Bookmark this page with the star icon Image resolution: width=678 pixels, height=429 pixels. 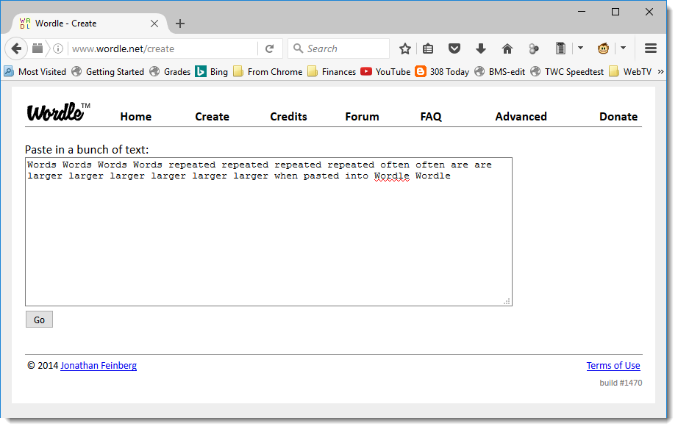(404, 48)
